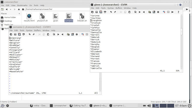Switch to consearcher taskbar window
192x108 pixels.
[58, 106]
